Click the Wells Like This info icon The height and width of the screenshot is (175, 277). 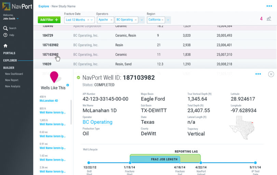68,85
